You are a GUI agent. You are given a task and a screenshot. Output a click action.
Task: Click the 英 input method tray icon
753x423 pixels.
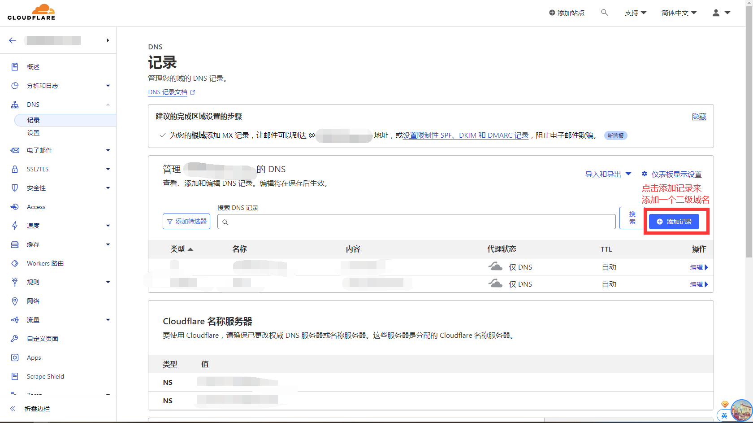[724, 416]
